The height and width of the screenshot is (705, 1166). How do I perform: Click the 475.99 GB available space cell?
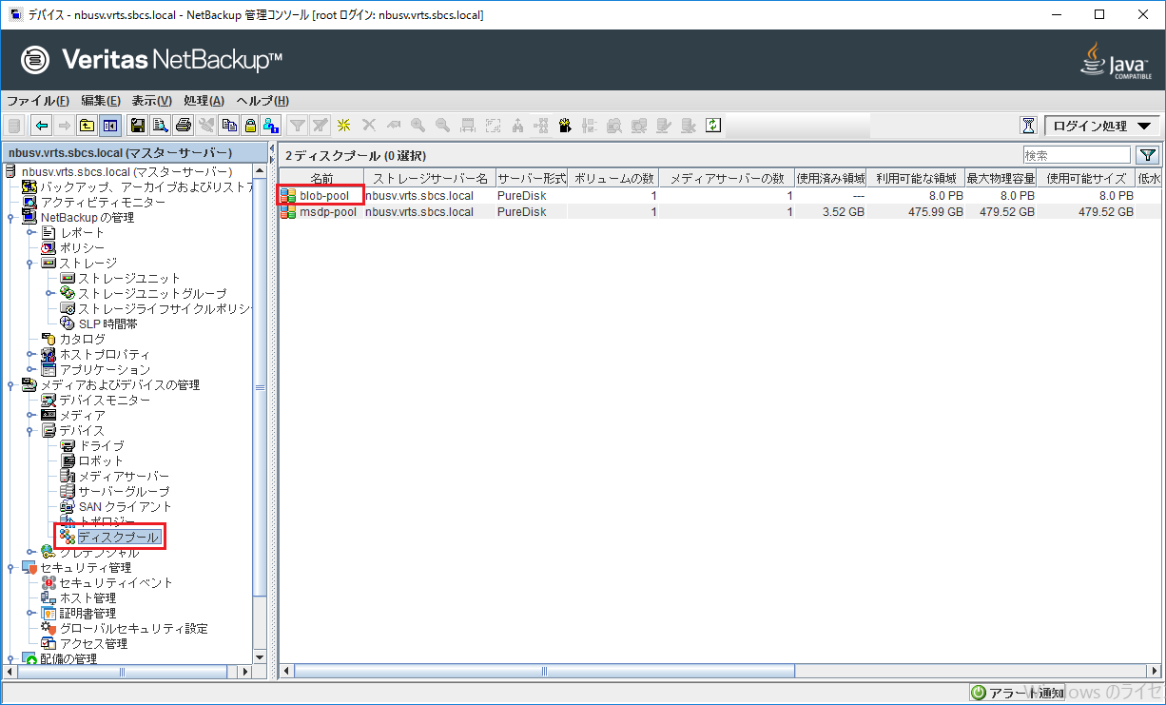pyautogui.click(x=915, y=211)
